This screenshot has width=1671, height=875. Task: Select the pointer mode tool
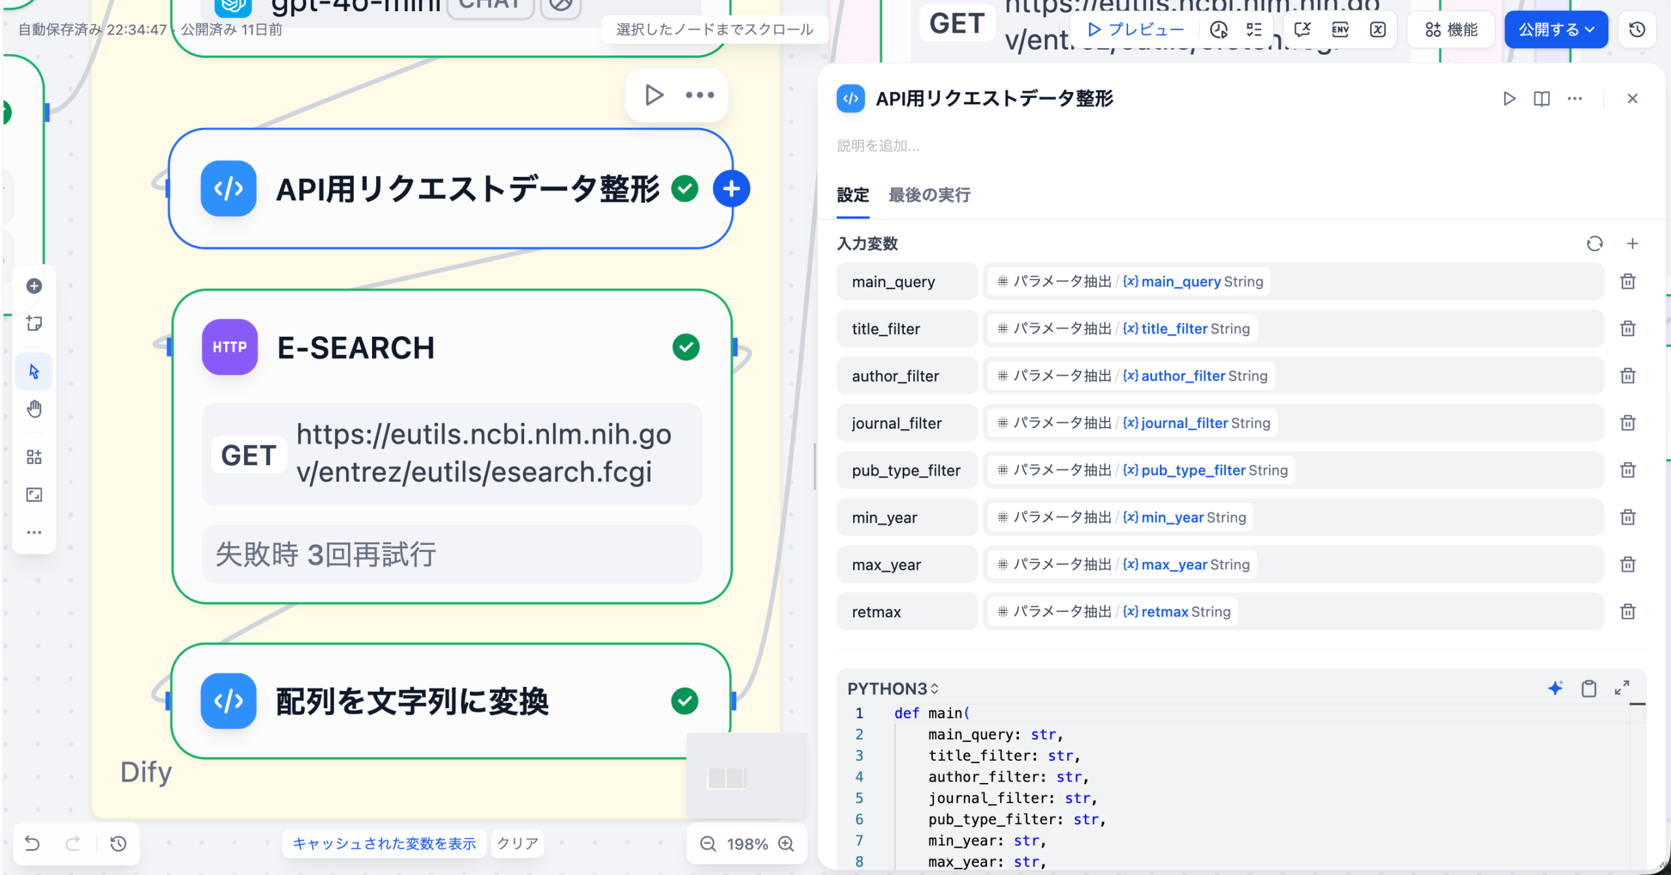point(34,372)
